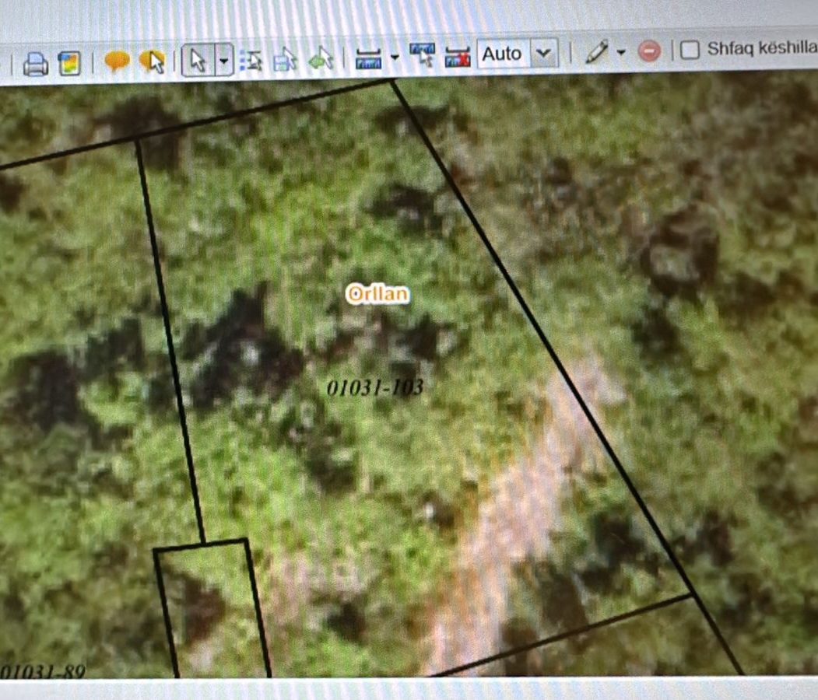Click the Orllan place label on map

(377, 294)
